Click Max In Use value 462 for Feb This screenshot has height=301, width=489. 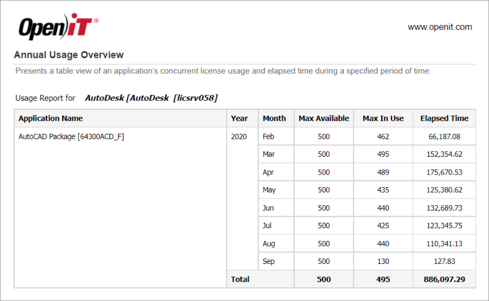pyautogui.click(x=383, y=136)
